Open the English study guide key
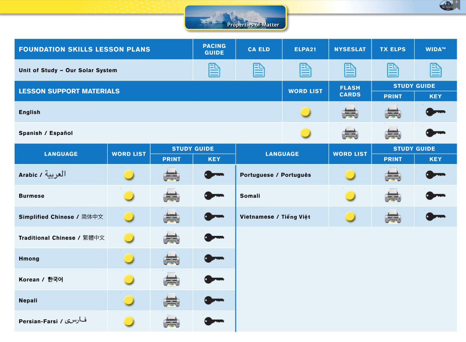This screenshot has width=466, height=342. (435, 112)
